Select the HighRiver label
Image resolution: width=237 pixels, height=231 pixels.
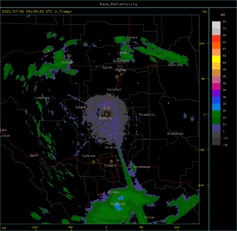(x=118, y=204)
